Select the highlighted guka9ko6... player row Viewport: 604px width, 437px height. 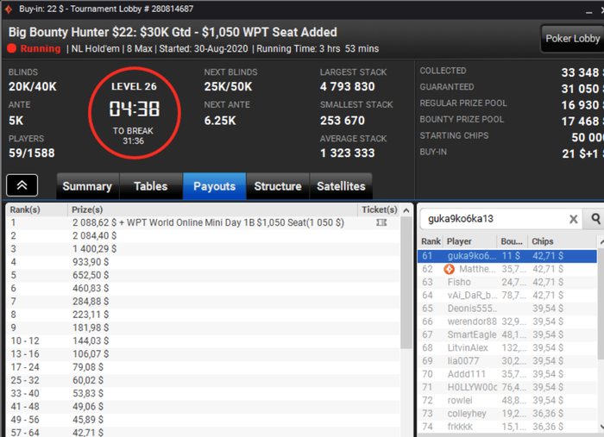pos(507,256)
